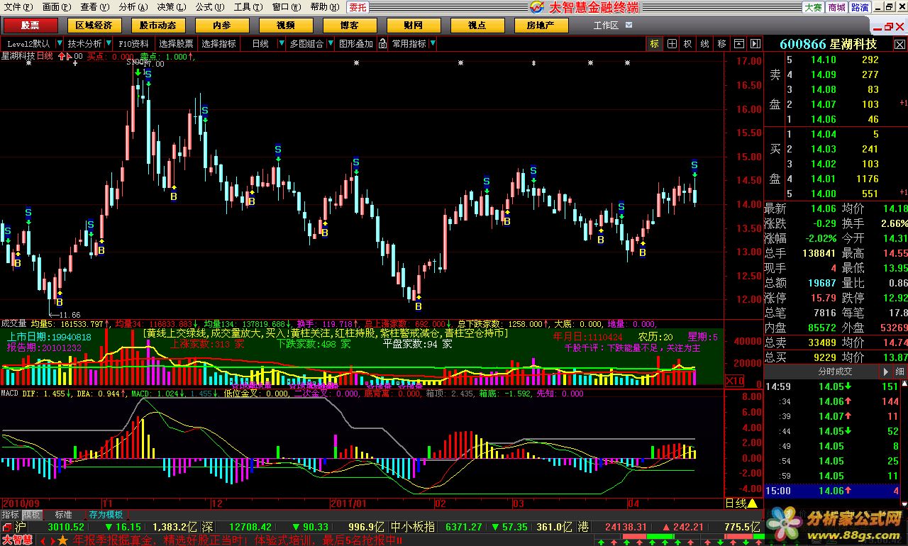Open the 工具 Tools menu
The width and height of the screenshot is (908, 546).
[x=248, y=7]
